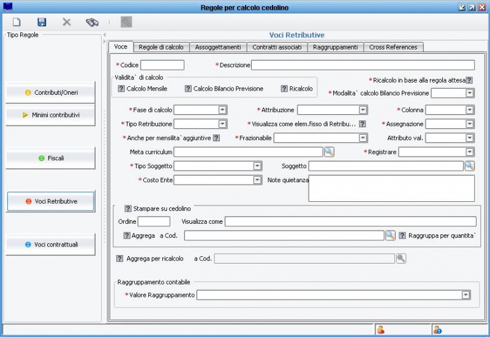Screen dimensions: 490x337
Task: Click the binoculars search icon
Action: coord(92,22)
